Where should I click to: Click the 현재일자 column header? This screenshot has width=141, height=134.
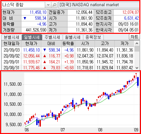(11, 44)
